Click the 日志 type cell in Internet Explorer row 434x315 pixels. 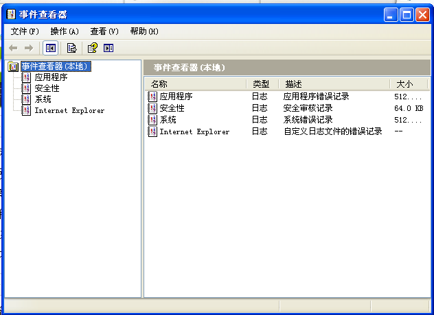[260, 131]
